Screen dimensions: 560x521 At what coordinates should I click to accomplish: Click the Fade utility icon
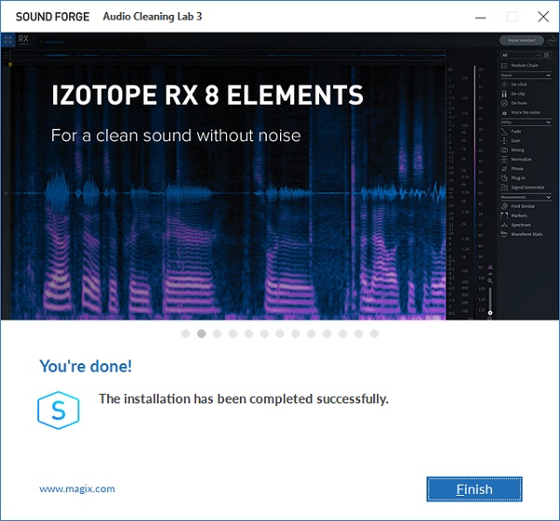tap(504, 132)
